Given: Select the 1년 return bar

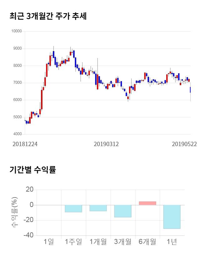Looking at the screenshot, I should 172,217.
